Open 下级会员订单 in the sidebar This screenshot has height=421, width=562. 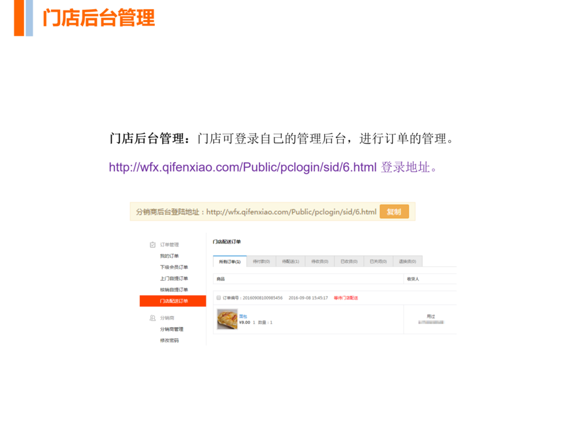coord(174,267)
